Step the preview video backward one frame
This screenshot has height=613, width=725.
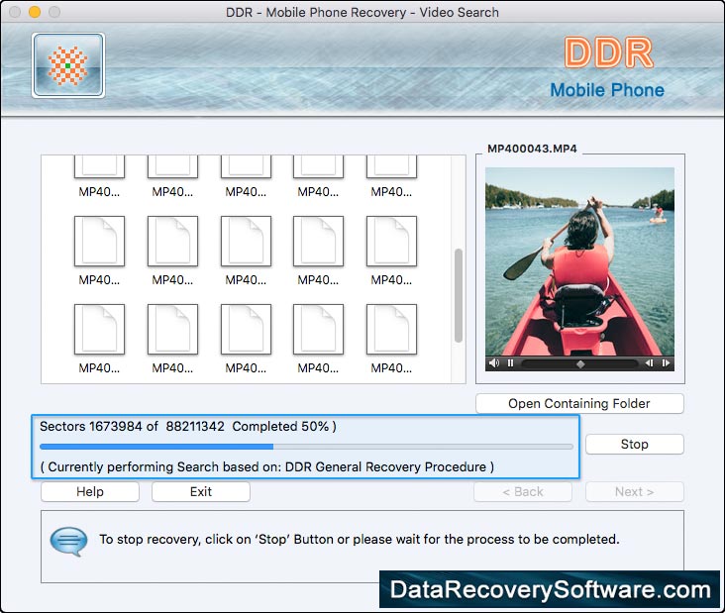click(649, 362)
